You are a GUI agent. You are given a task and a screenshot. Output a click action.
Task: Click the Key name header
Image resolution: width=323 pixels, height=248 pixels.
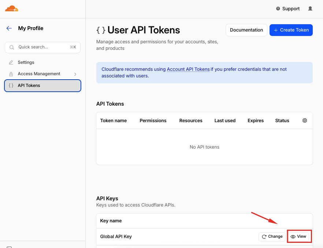click(x=111, y=221)
